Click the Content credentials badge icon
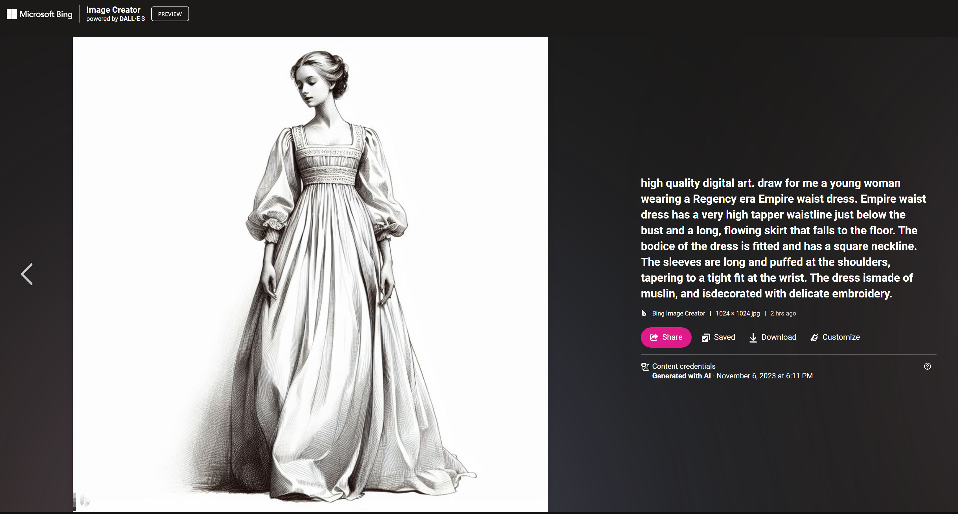This screenshot has width=958, height=514. [x=645, y=367]
